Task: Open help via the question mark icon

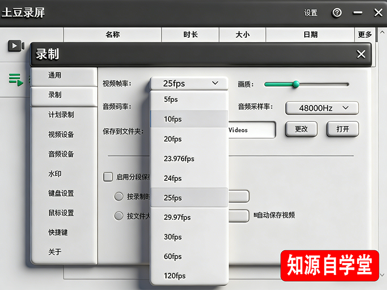Action: point(337,13)
